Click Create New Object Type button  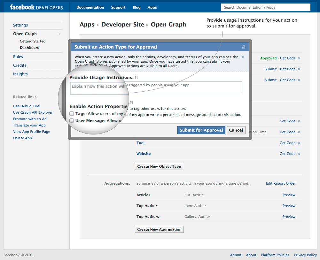click(x=159, y=166)
